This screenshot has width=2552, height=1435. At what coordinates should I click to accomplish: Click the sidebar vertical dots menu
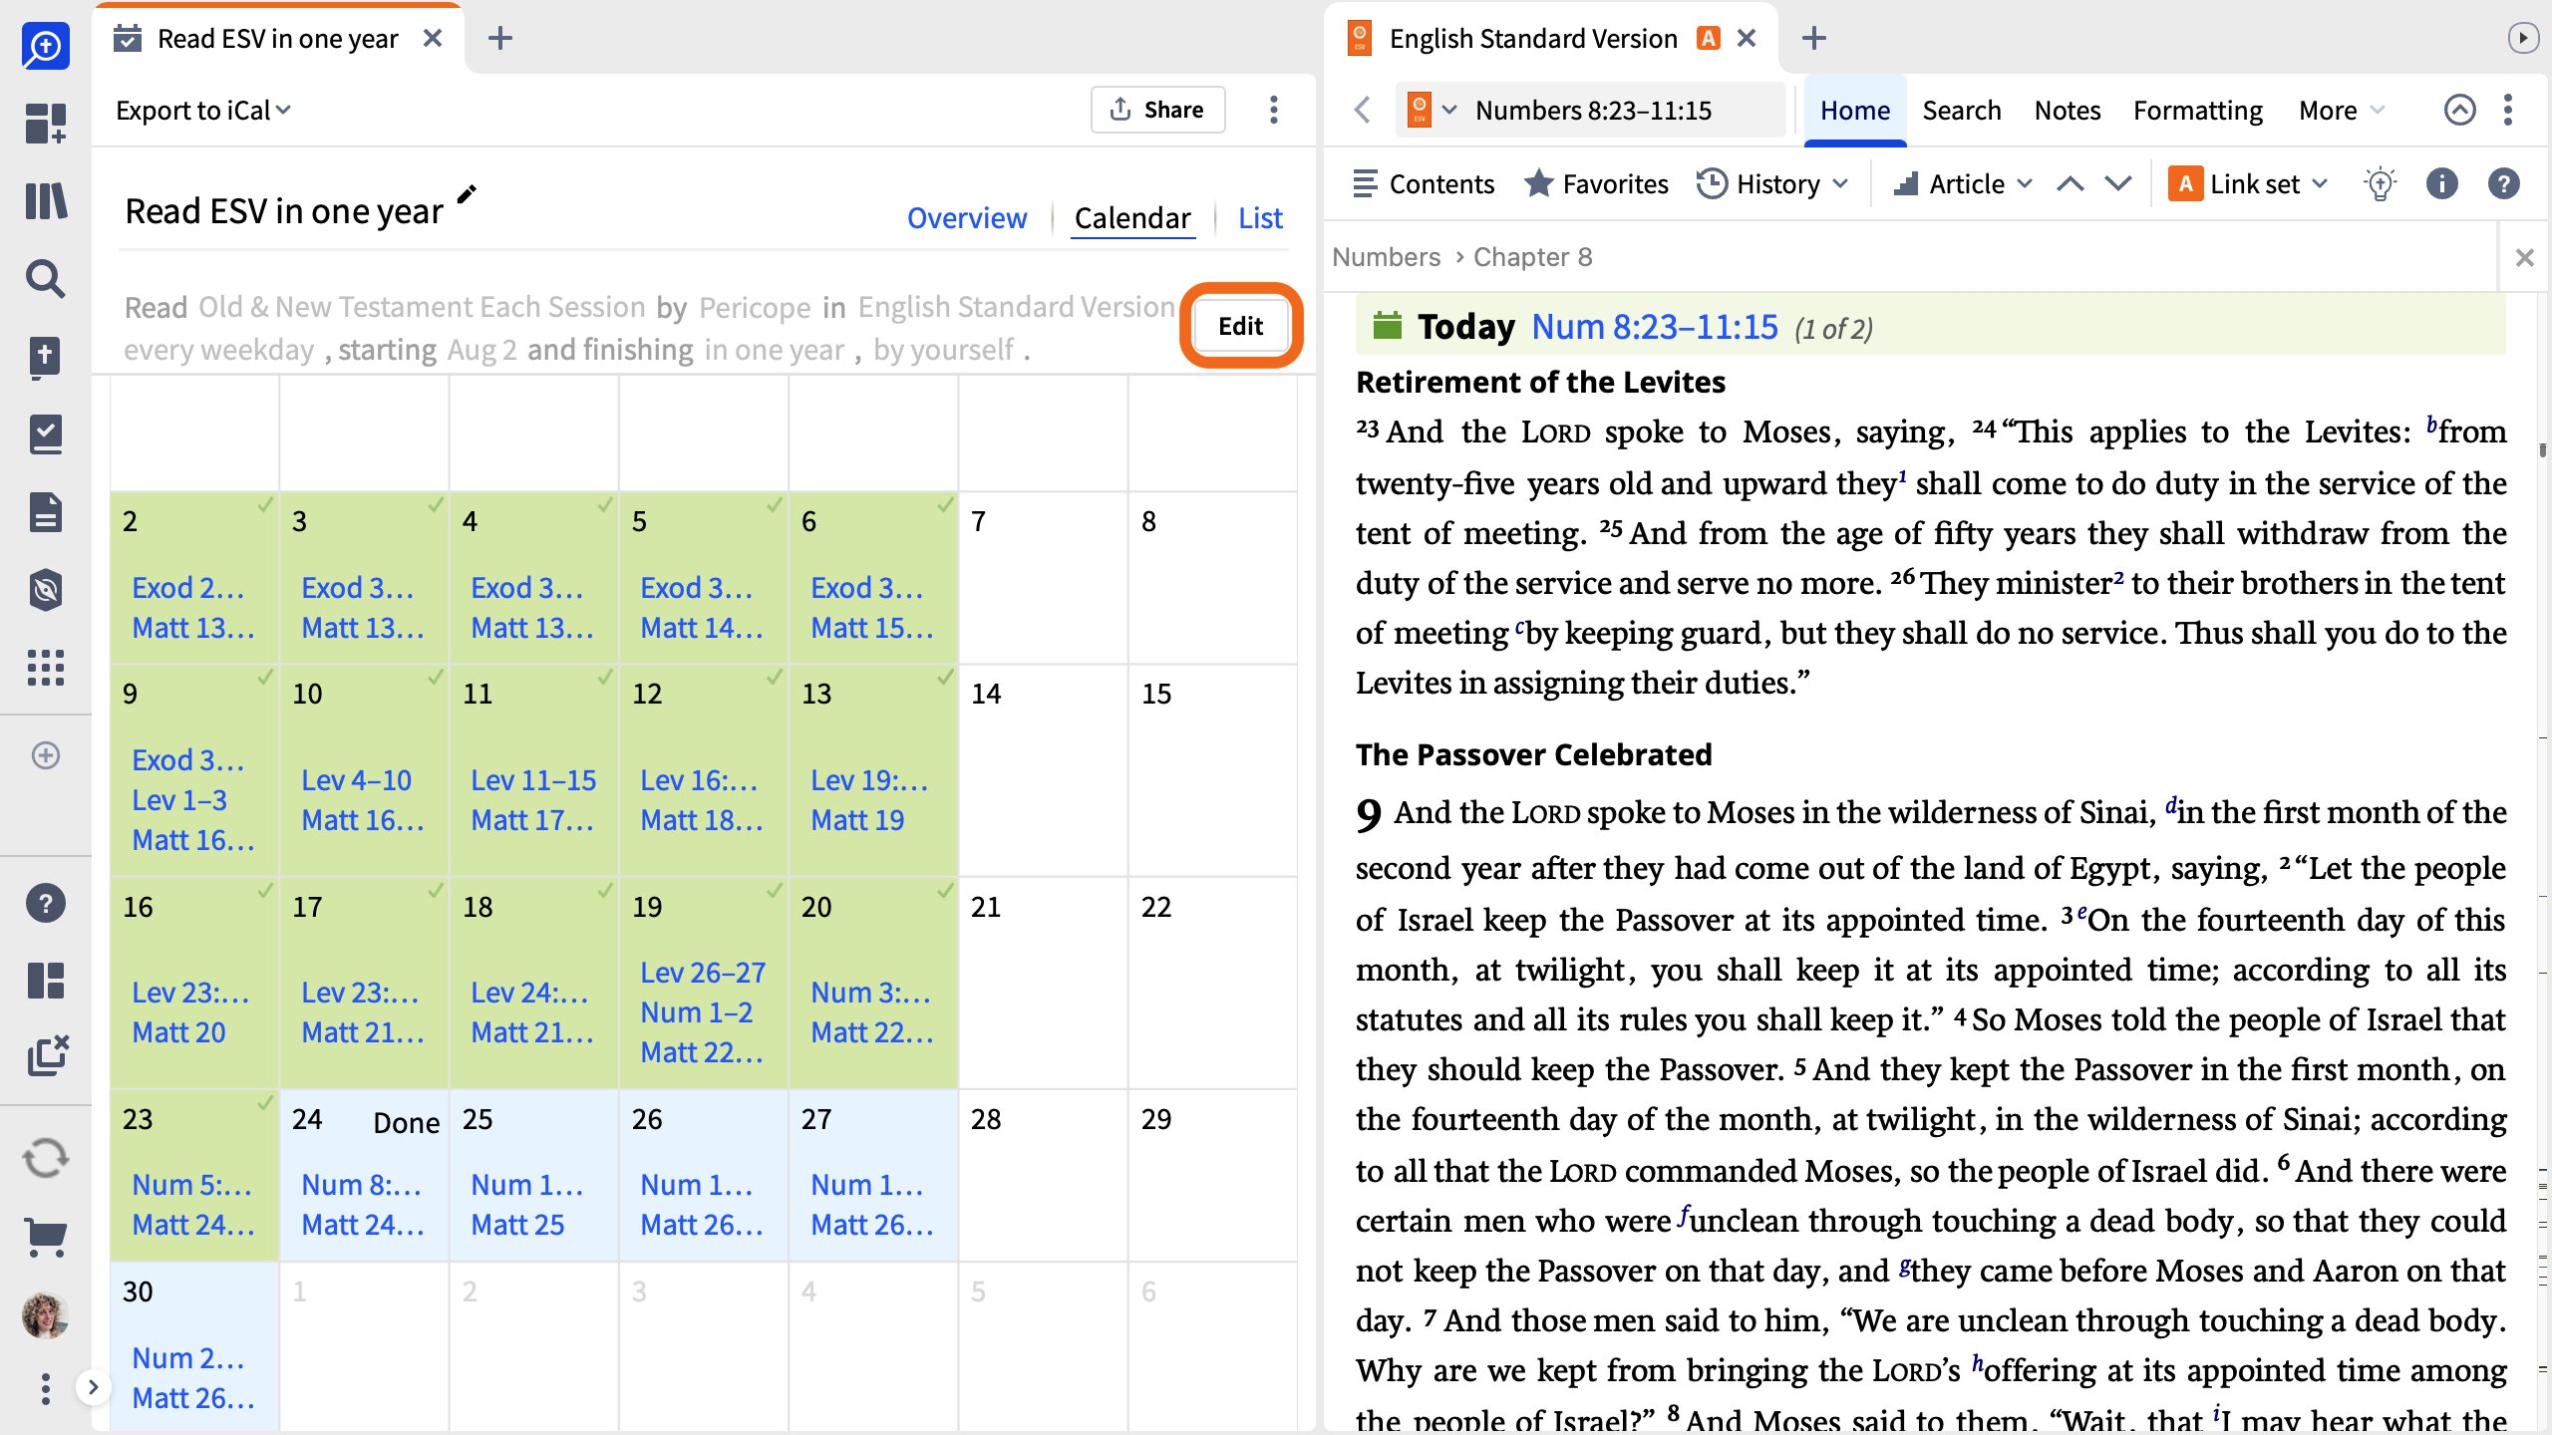[46, 1388]
